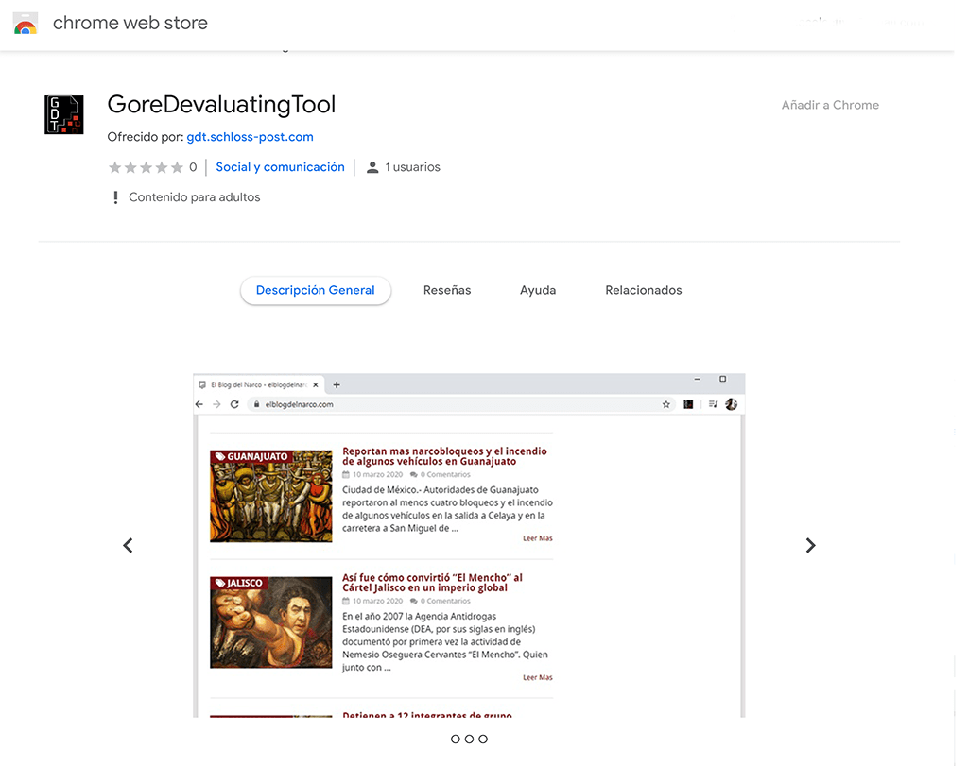Click the 'Contenido para adultos' text

point(195,197)
